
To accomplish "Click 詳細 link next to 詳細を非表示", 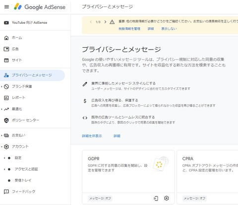I will [x=117, y=136].
